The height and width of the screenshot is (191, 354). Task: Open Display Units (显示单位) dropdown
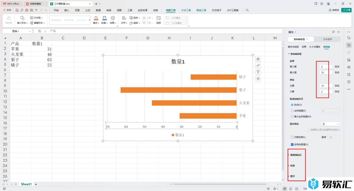[330, 124]
